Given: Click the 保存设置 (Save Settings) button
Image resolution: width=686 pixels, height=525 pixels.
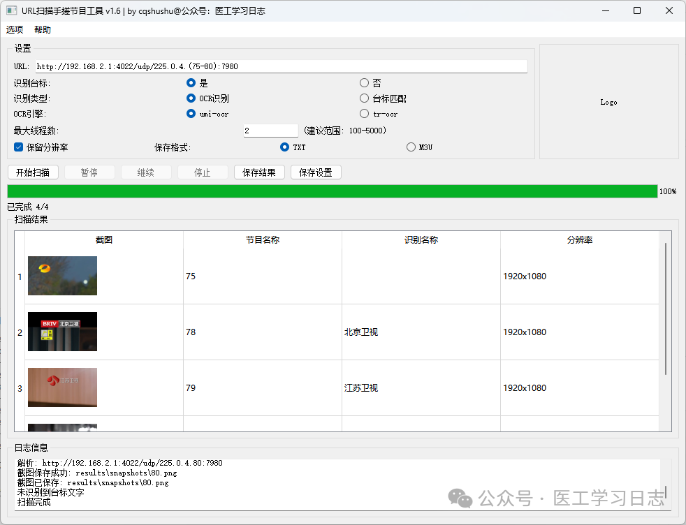Looking at the screenshot, I should tap(316, 172).
